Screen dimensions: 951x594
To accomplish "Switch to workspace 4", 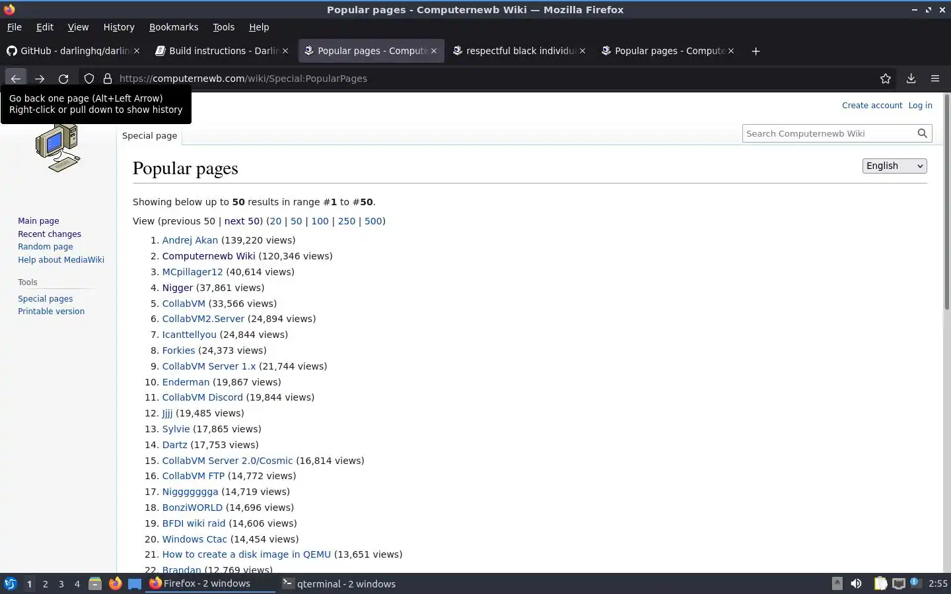I will tap(77, 583).
